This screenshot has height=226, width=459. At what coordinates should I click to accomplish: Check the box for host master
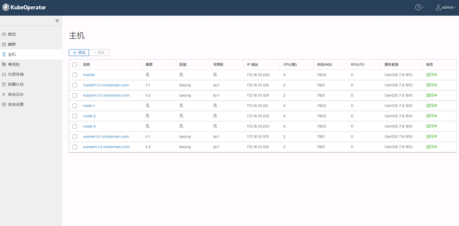75,75
